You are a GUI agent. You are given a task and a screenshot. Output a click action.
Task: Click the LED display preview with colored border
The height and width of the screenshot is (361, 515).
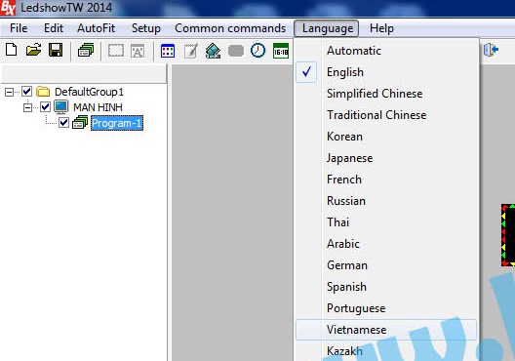pos(508,235)
